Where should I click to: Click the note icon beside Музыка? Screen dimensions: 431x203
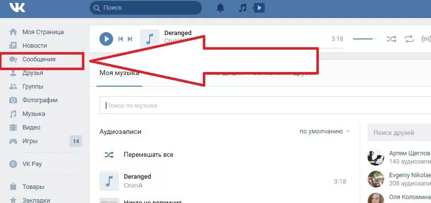13,114
